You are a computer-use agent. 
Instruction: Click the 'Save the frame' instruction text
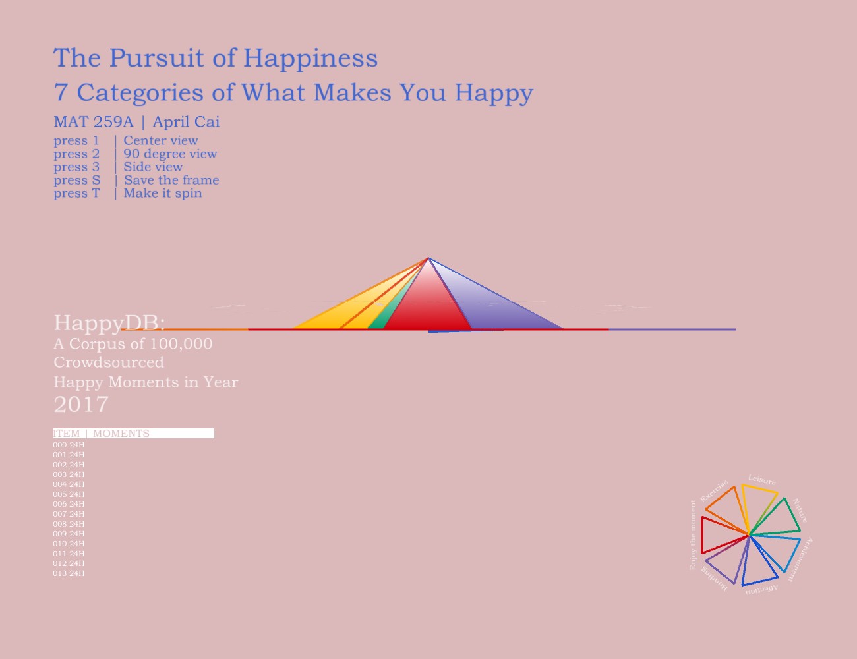tap(171, 180)
